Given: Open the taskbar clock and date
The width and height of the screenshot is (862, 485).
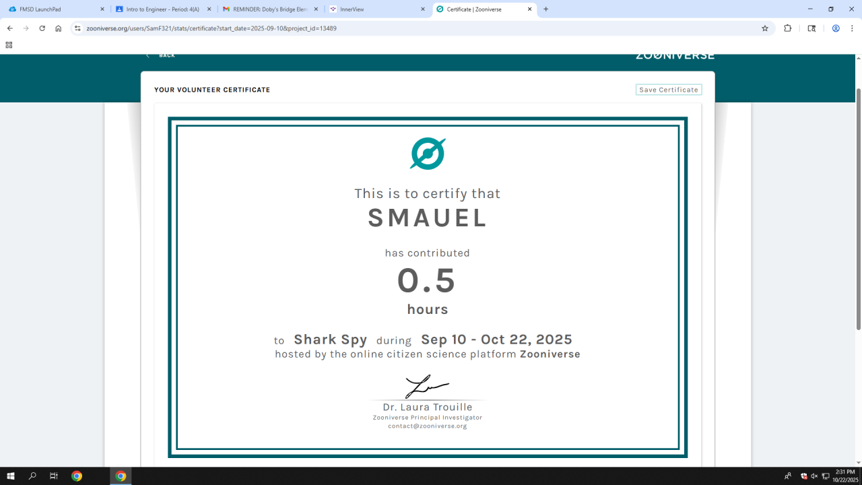Looking at the screenshot, I should click(x=845, y=476).
